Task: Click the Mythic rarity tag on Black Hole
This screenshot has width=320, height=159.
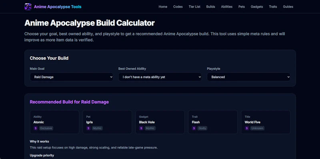Action: tap(150, 128)
